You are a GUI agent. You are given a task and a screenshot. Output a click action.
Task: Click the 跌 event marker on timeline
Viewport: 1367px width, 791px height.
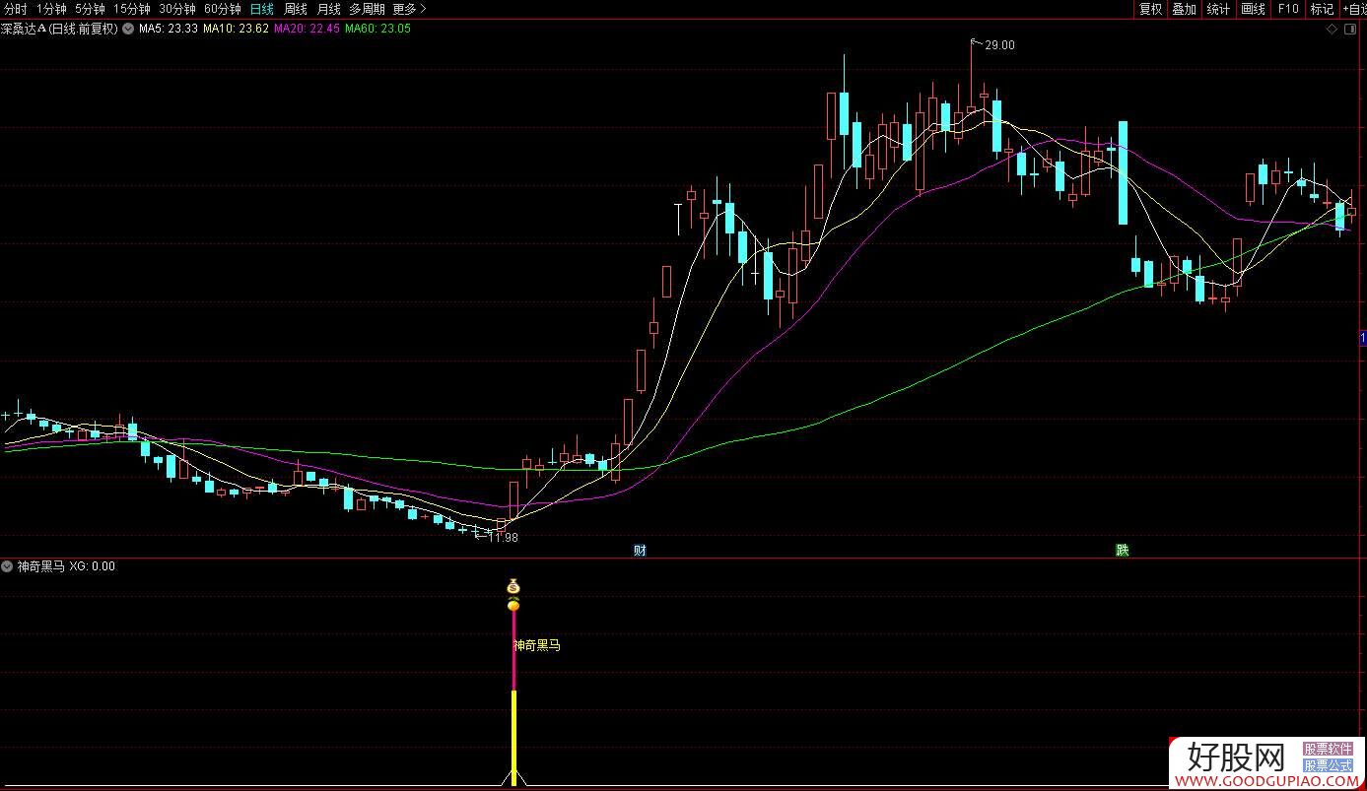[1122, 550]
